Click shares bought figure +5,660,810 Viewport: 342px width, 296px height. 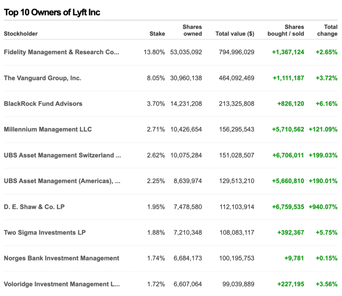tap(288, 181)
